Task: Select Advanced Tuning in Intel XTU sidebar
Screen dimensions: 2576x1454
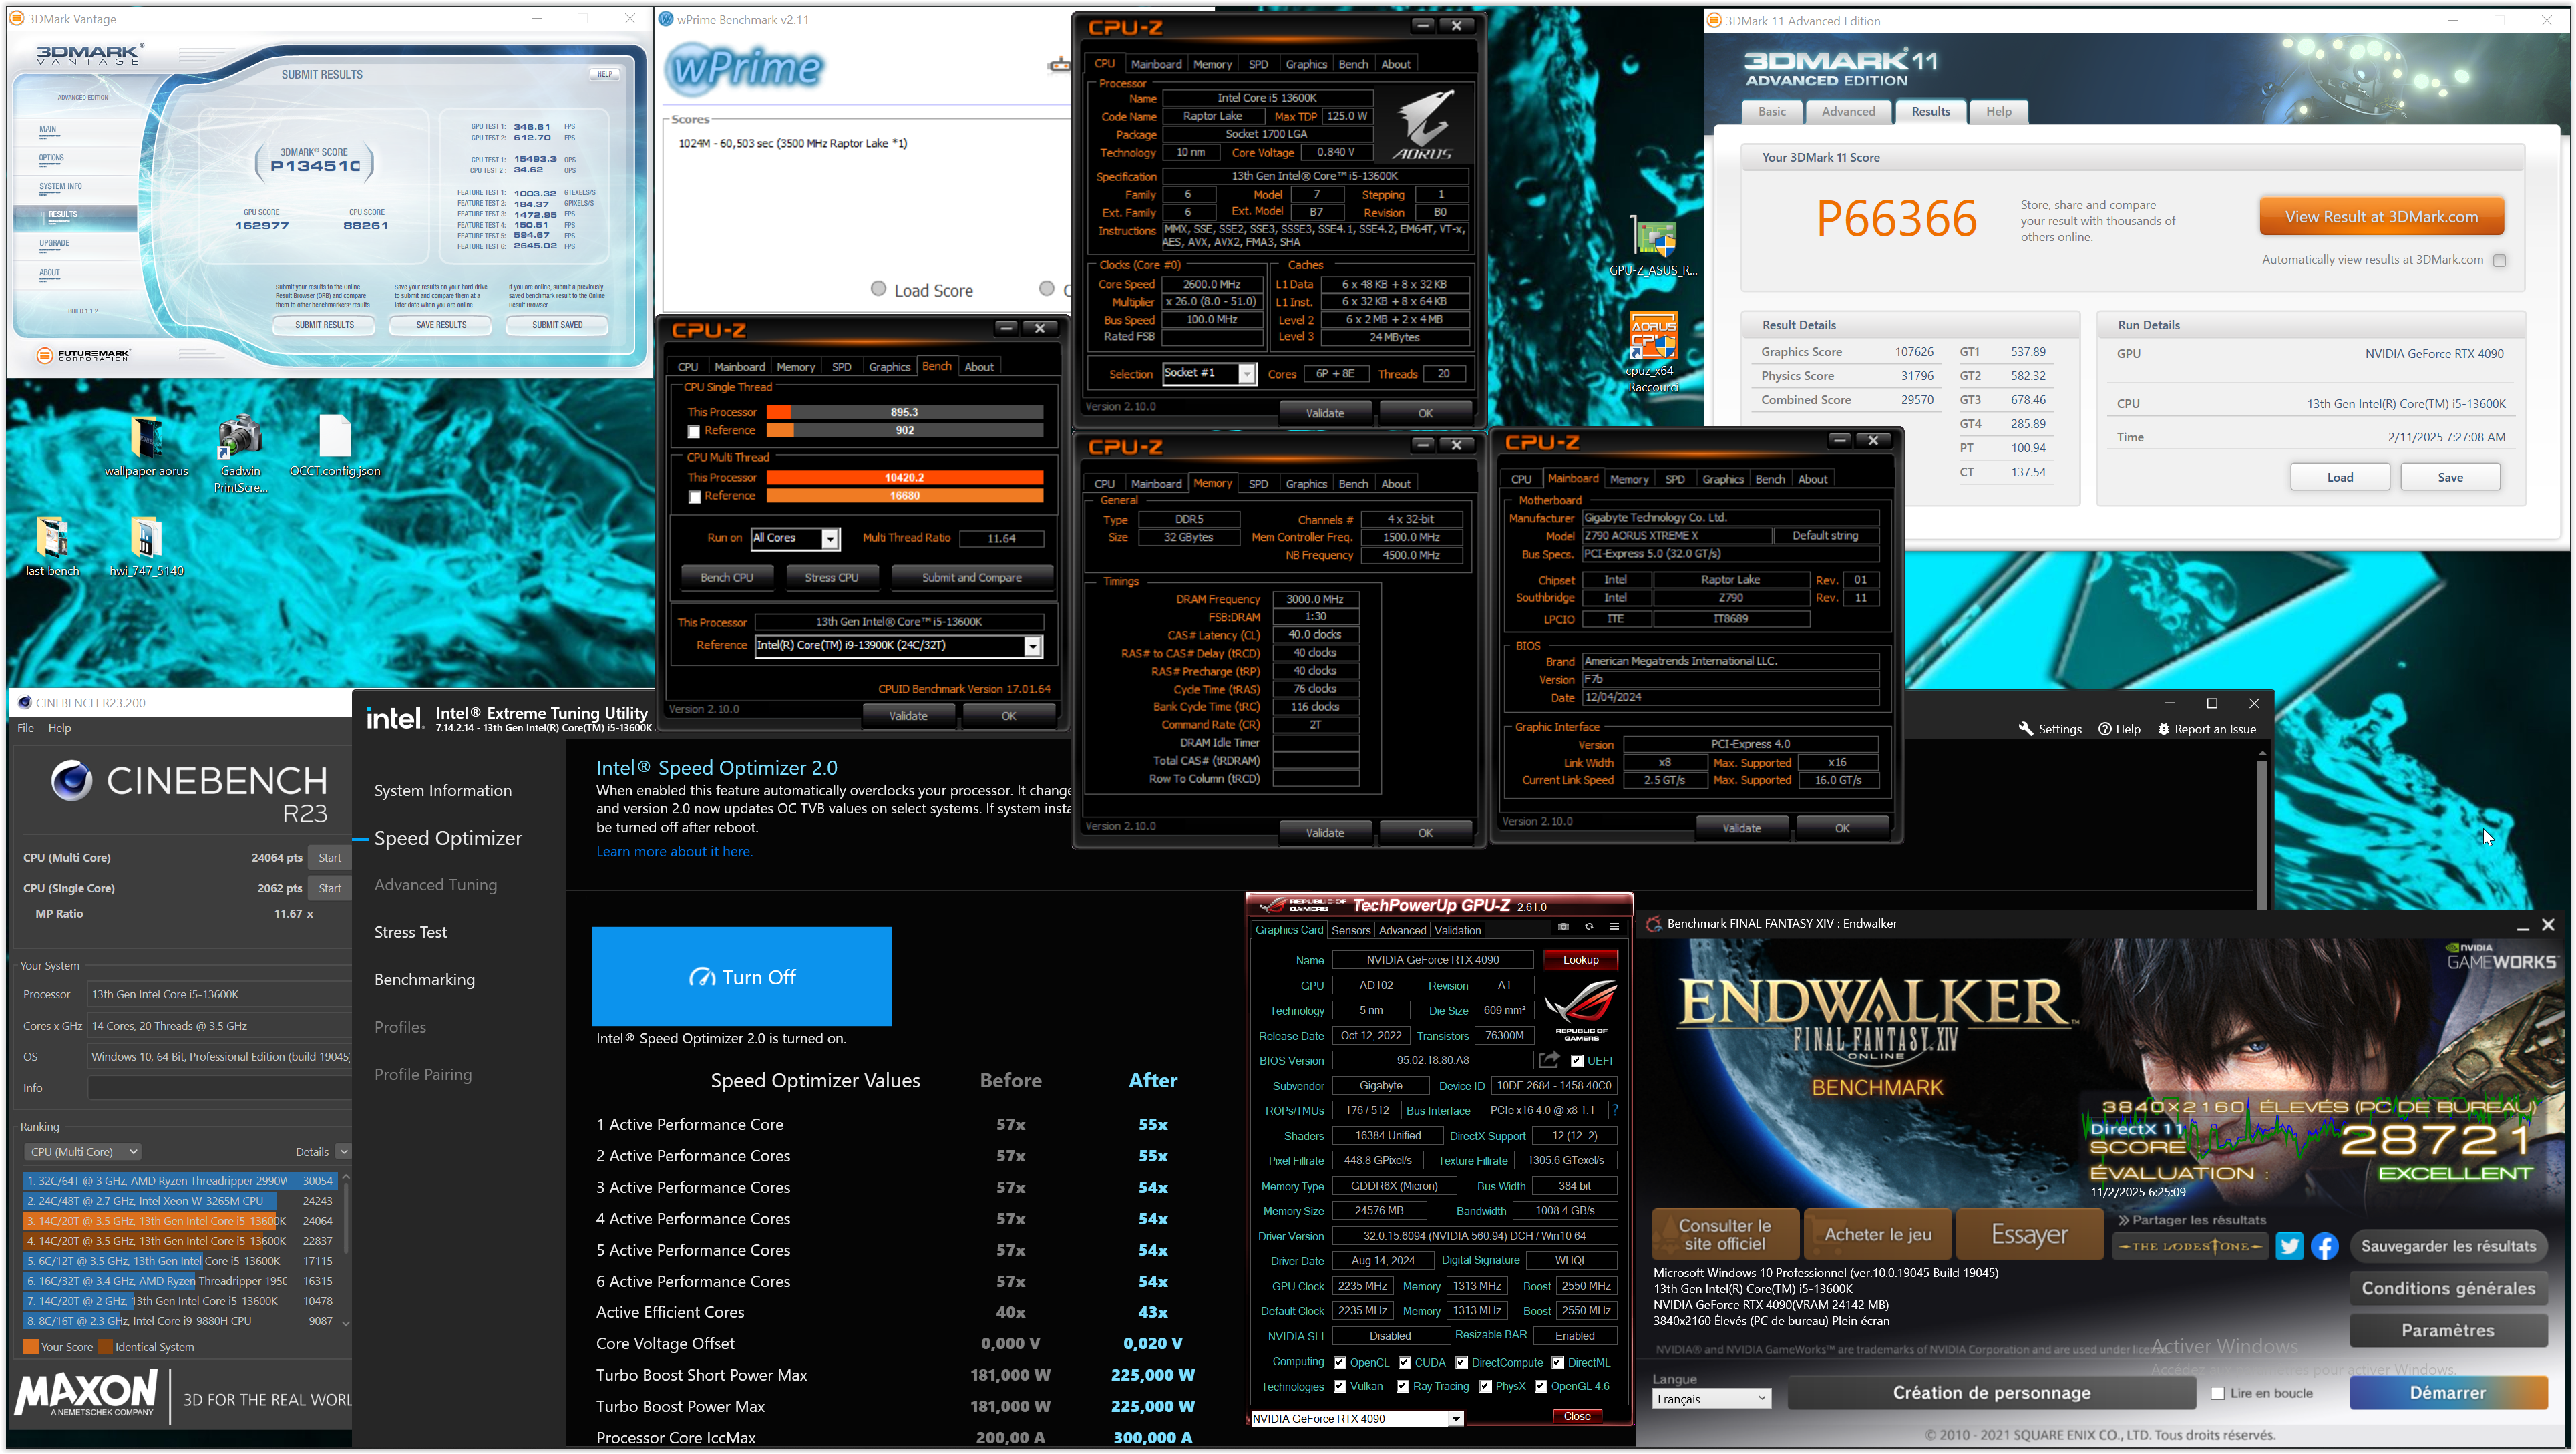Action: (x=435, y=885)
